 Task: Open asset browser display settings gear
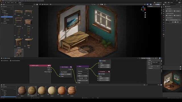37,5
